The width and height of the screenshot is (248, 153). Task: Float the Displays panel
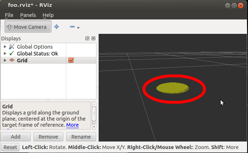point(87,39)
